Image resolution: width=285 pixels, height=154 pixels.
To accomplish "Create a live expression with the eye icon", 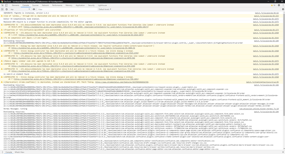I will pos(34,9).
